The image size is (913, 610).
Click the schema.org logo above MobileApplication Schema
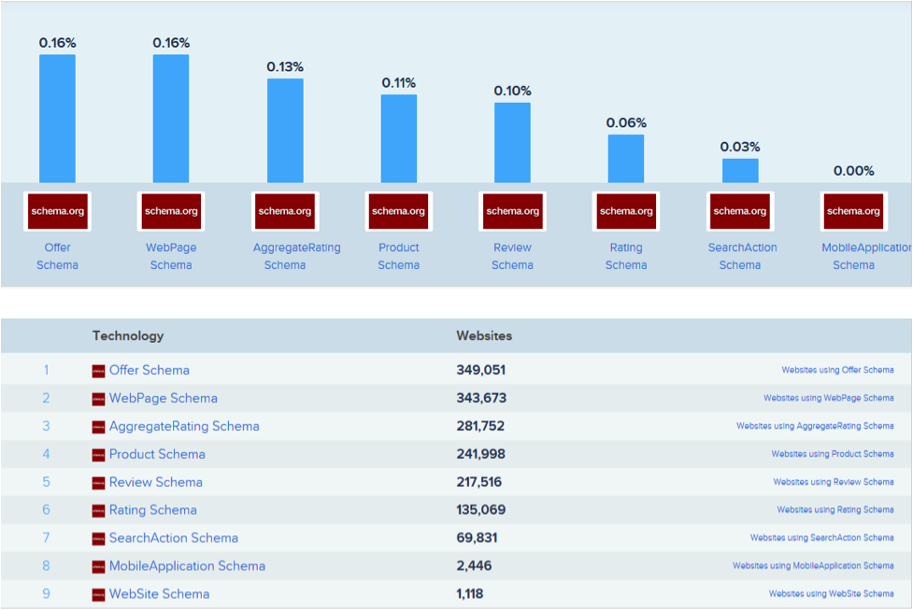(853, 211)
